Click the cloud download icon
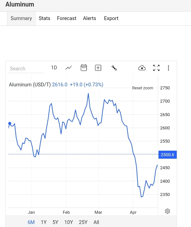The image size is (191, 227). coord(142,68)
